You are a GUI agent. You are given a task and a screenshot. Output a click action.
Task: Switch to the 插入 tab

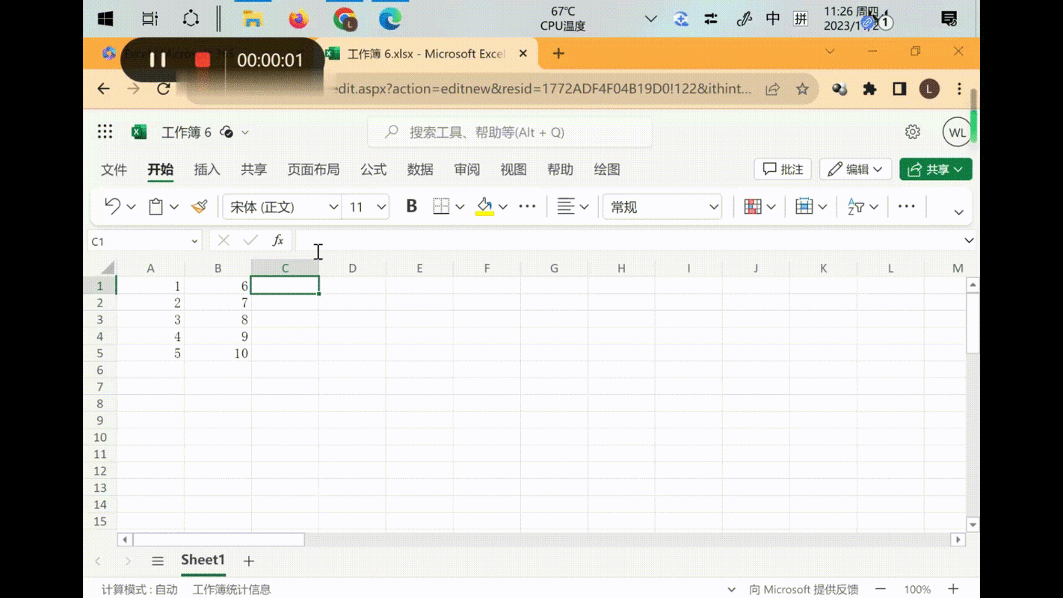(x=207, y=170)
